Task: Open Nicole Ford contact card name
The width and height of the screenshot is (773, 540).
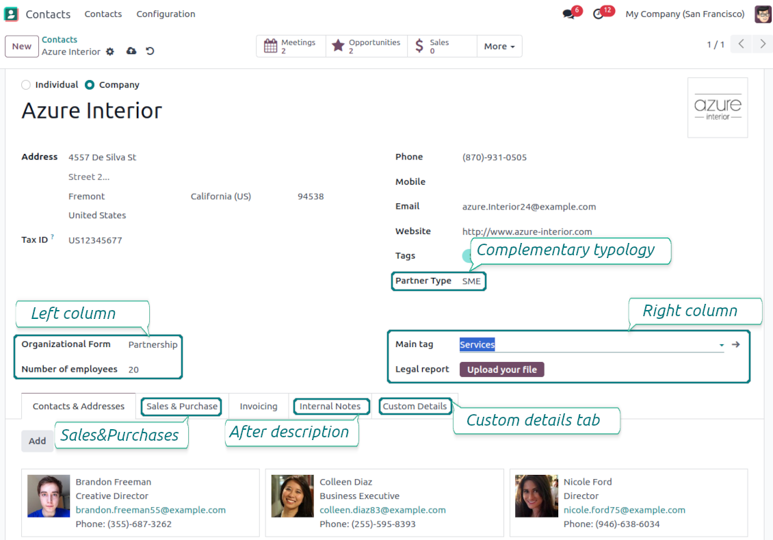Action: click(x=588, y=482)
